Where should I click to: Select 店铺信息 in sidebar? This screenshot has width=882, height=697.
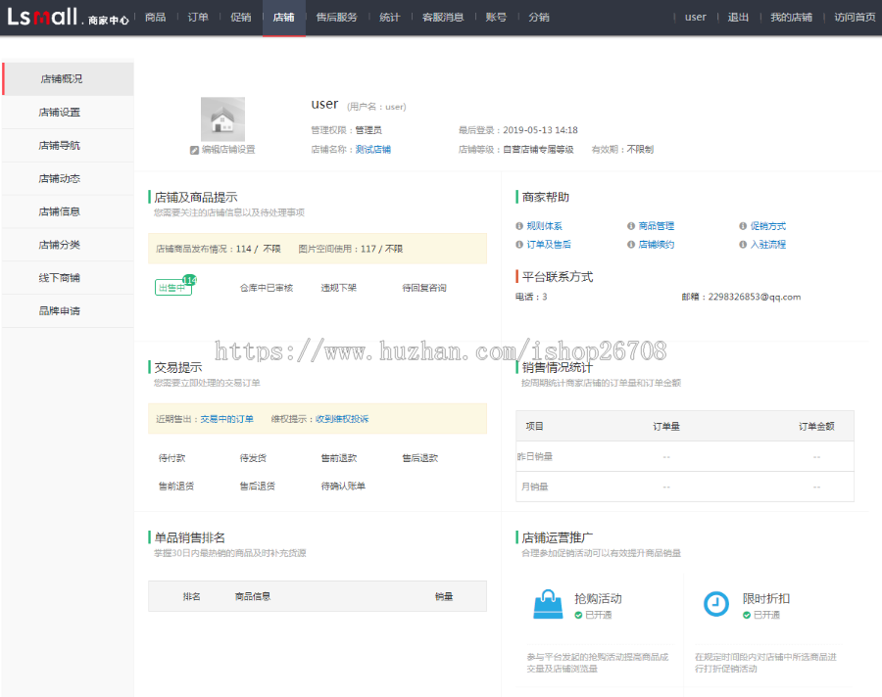pyautogui.click(x=68, y=211)
